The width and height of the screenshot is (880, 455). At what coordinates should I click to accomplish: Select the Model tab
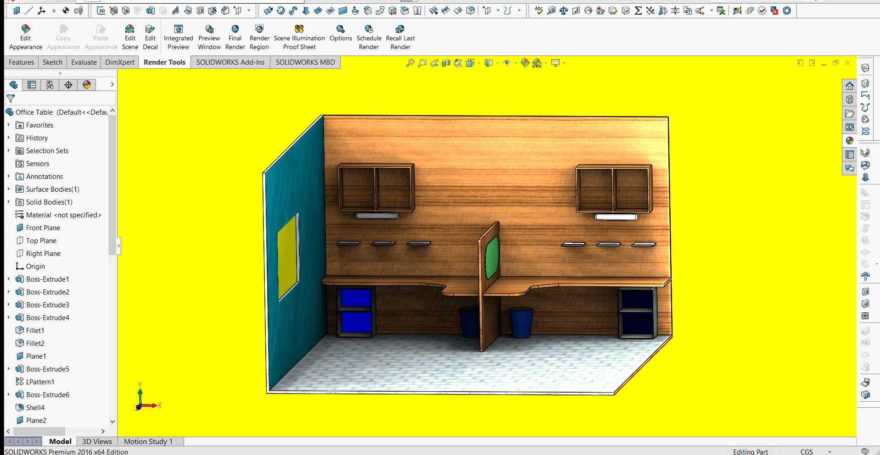(60, 441)
